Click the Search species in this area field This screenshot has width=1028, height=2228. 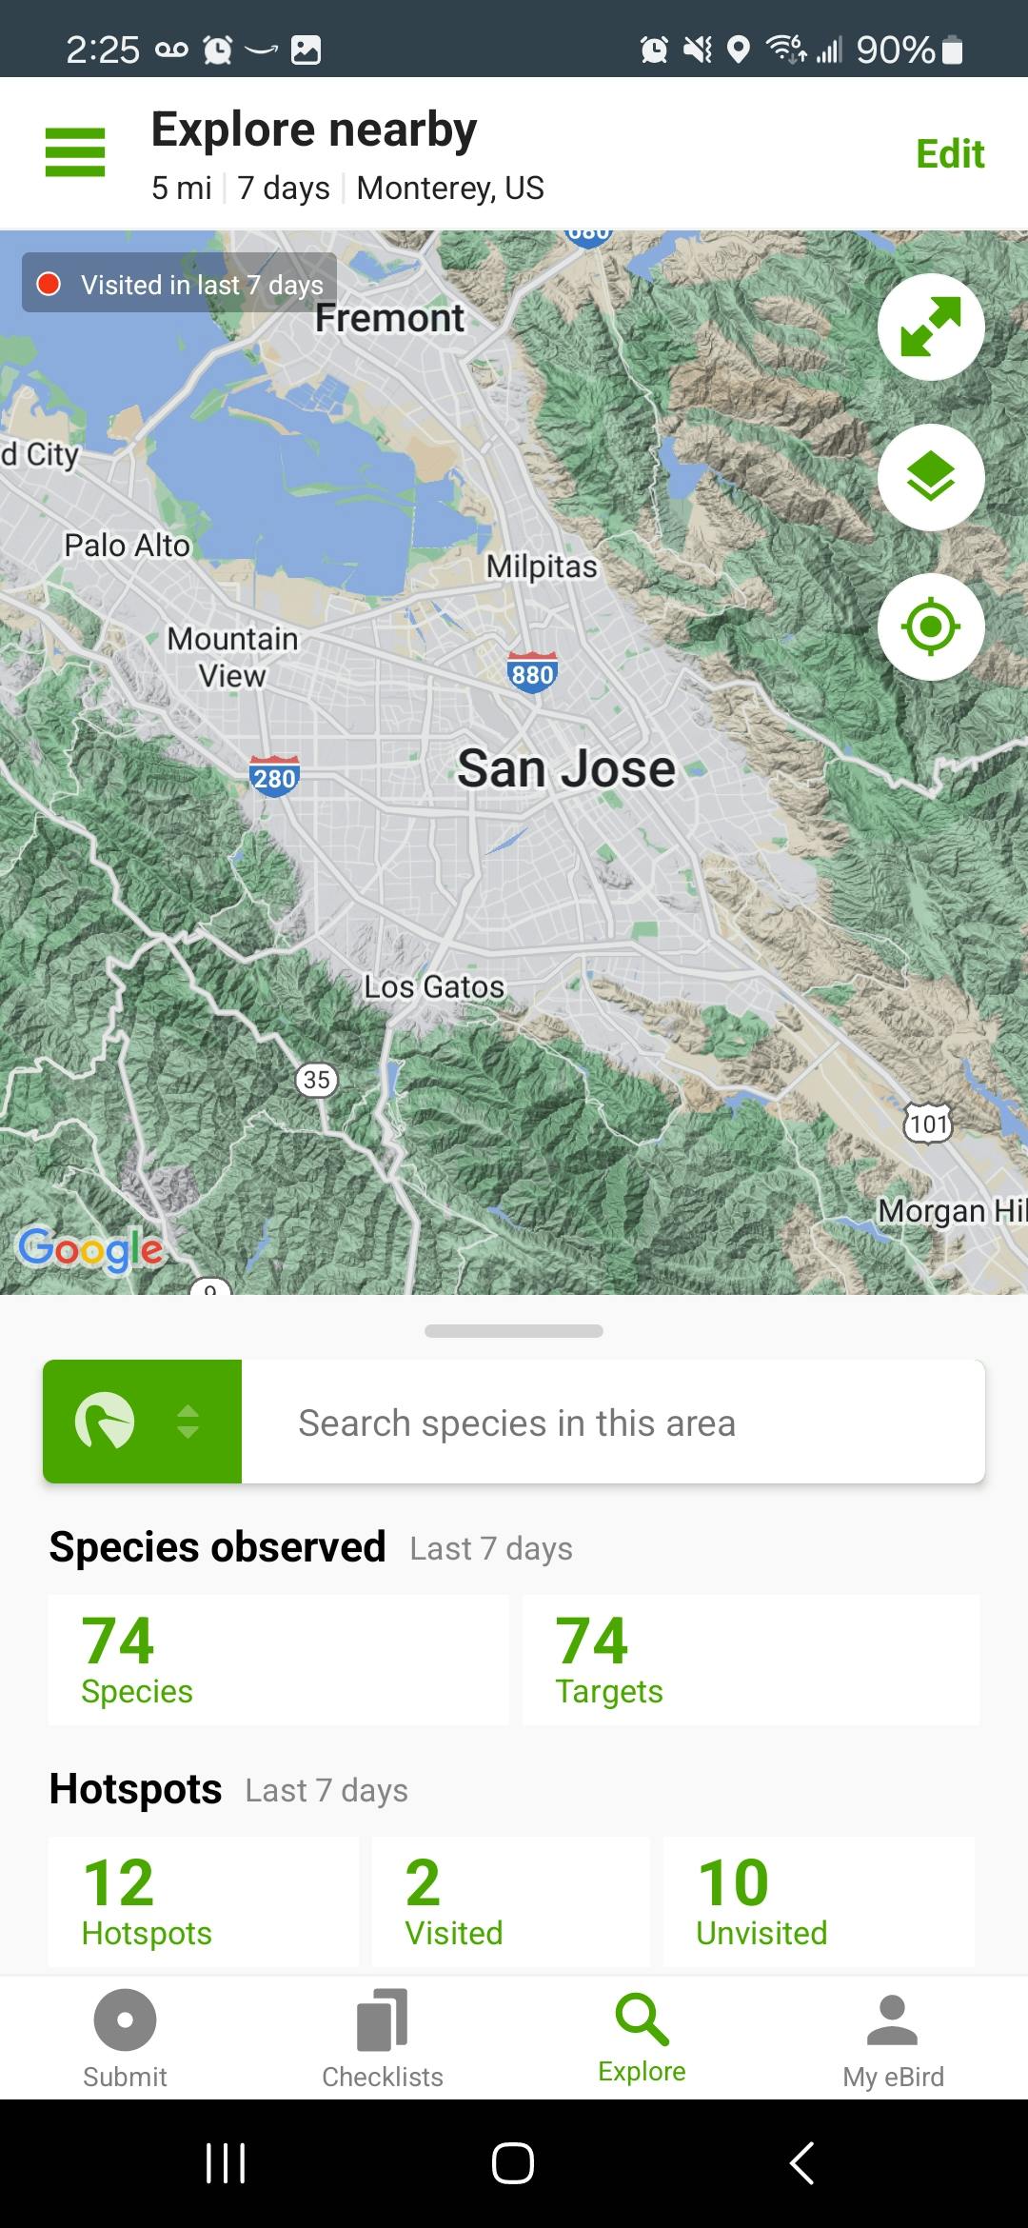(x=612, y=1422)
